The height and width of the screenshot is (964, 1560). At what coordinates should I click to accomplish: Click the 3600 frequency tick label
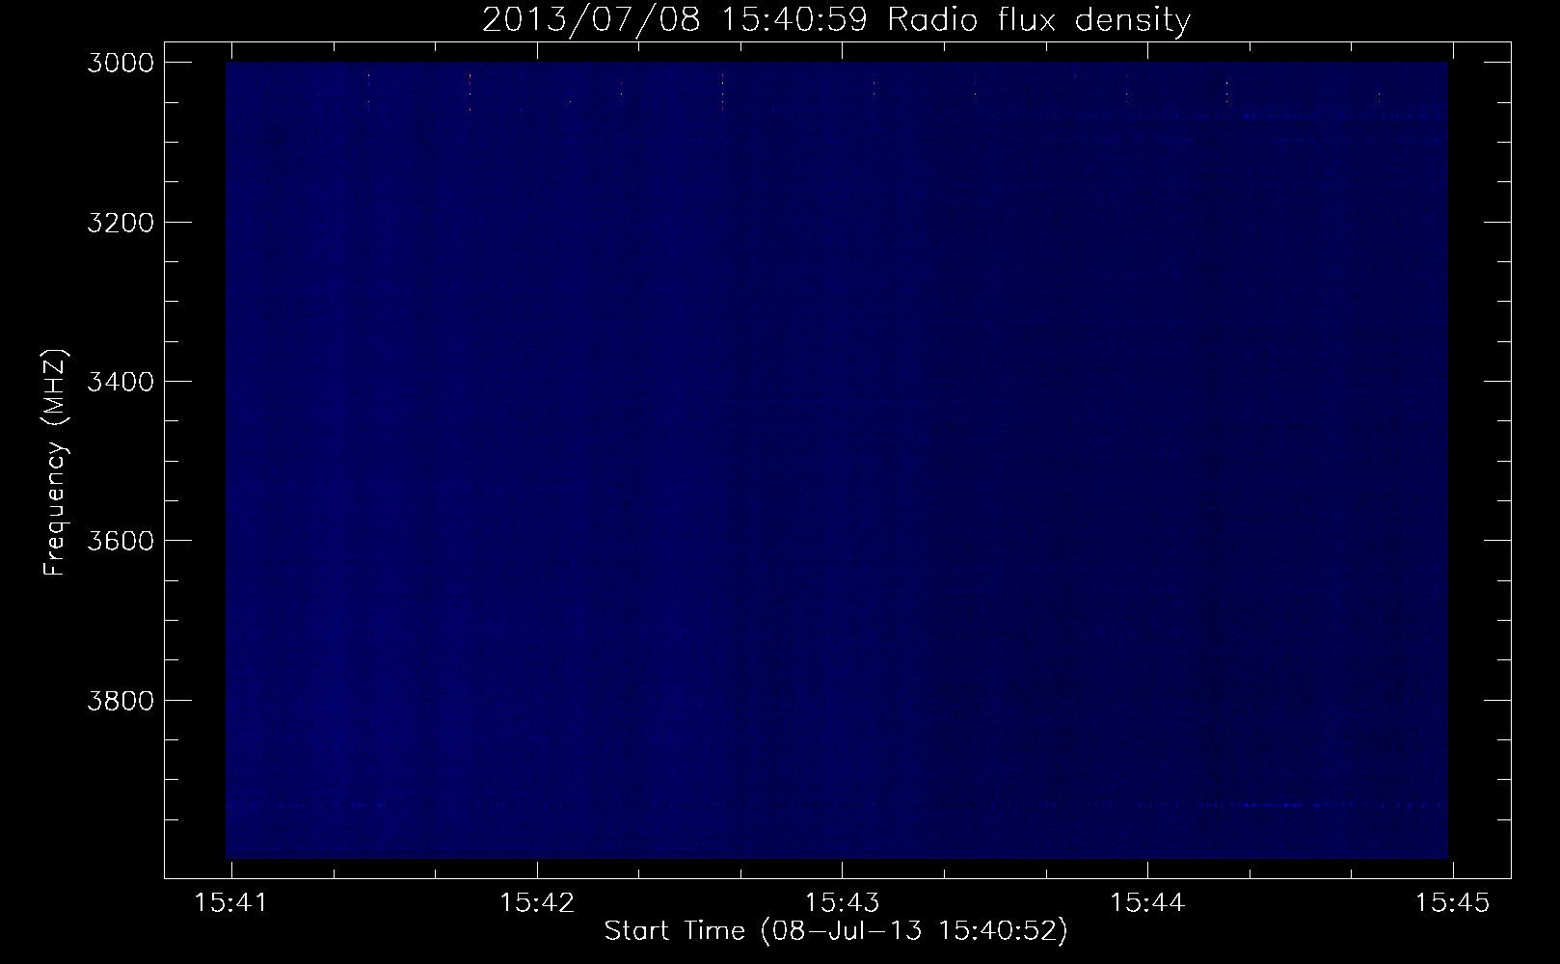120,541
